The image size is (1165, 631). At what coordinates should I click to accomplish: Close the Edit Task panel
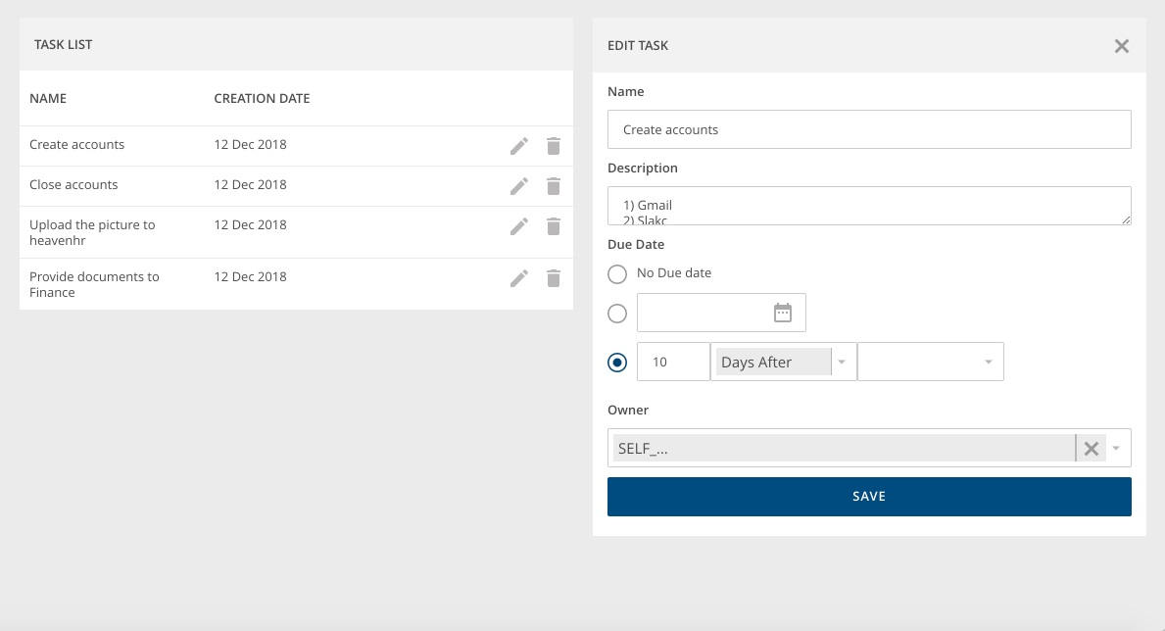1121,45
